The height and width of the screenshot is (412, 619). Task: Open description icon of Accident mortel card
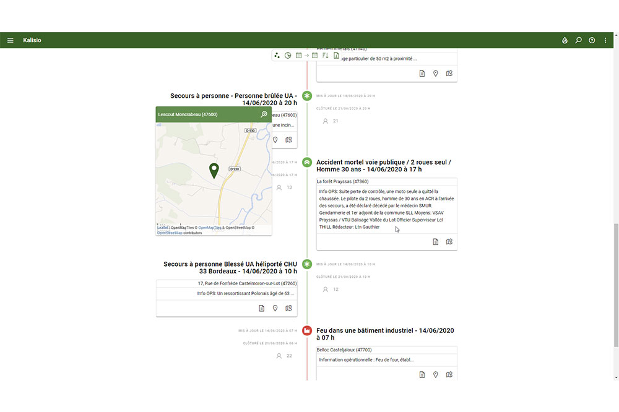pos(435,241)
